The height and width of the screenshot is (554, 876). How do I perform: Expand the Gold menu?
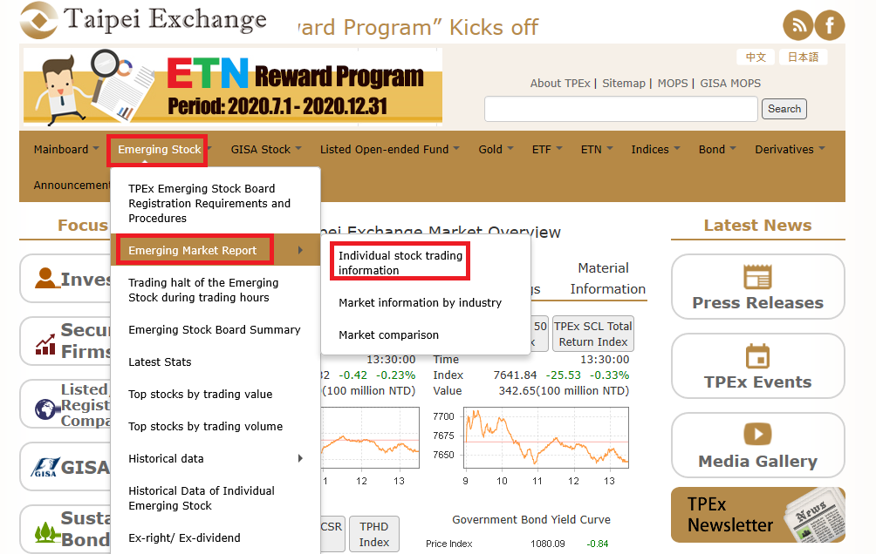[x=496, y=150]
